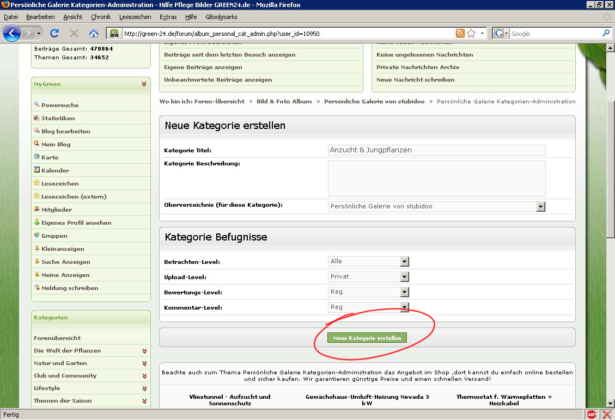Click the Kategorie Titel input field
The height and width of the screenshot is (420, 615).
click(x=436, y=150)
